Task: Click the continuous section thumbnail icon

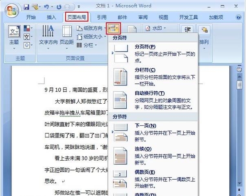Action: click(x=120, y=156)
